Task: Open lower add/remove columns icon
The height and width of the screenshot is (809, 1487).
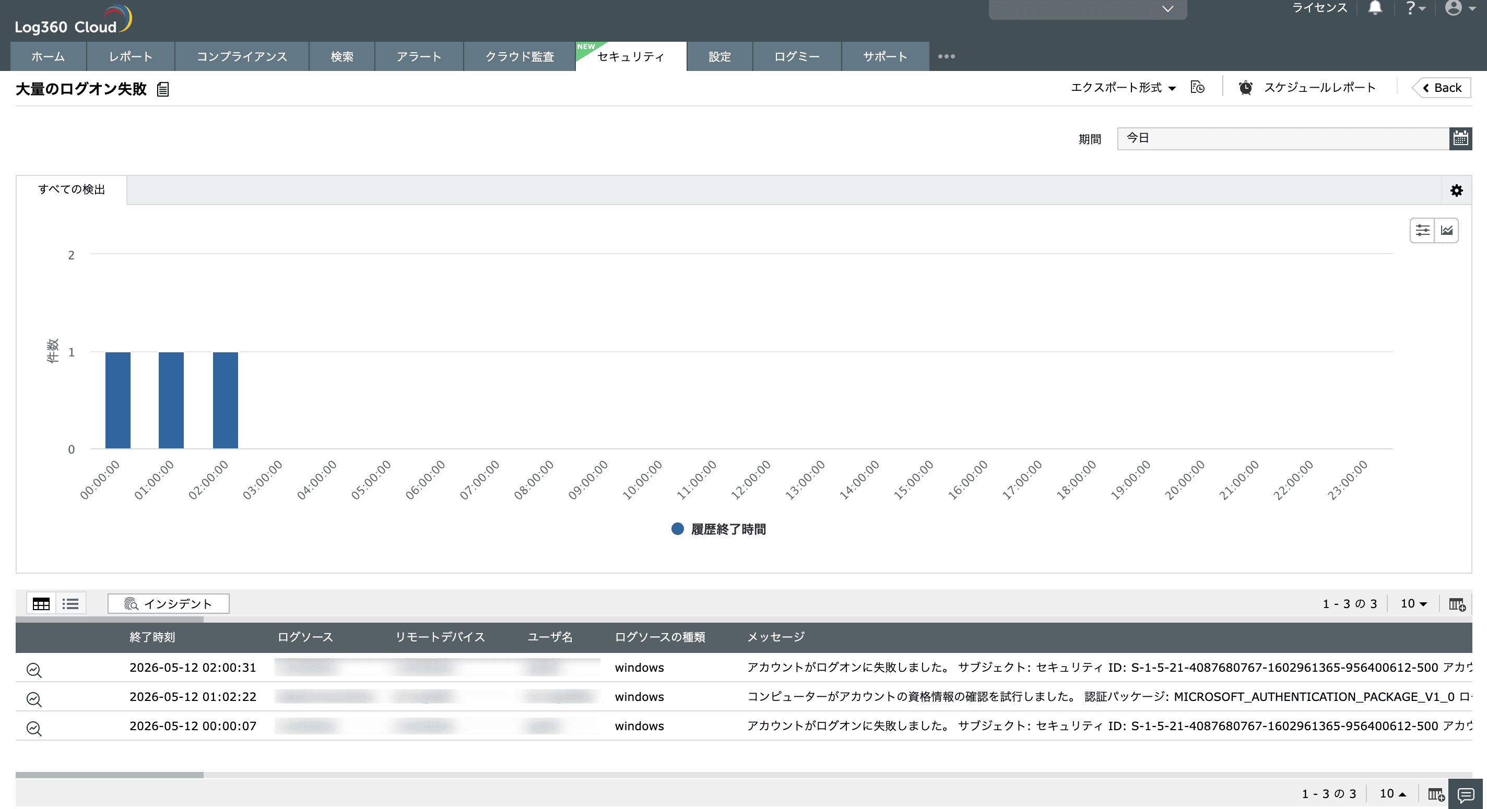Action: click(1436, 794)
